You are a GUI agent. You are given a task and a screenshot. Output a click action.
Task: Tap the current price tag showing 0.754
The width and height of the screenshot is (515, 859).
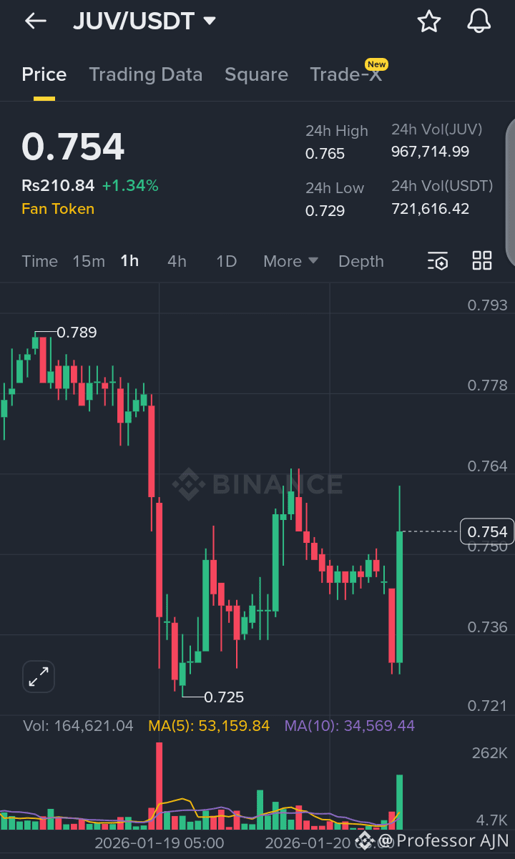coord(489,531)
